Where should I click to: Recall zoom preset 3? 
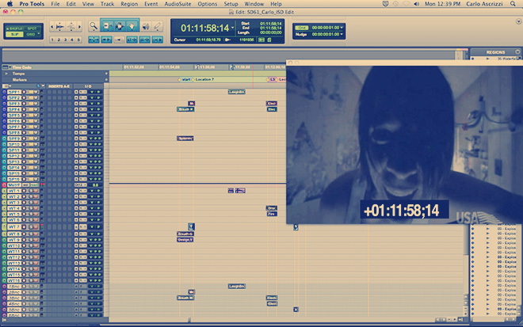(x=65, y=40)
